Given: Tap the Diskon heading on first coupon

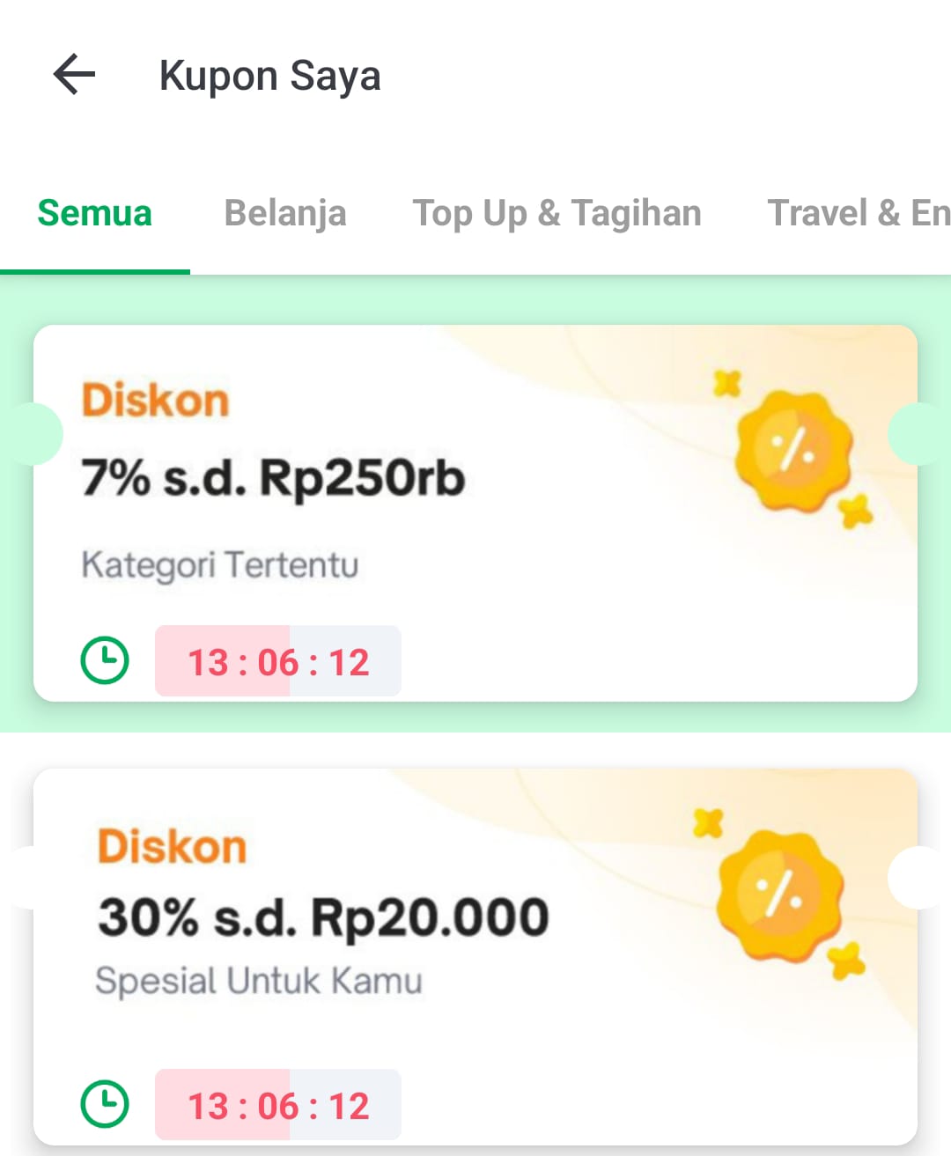Looking at the screenshot, I should (155, 401).
